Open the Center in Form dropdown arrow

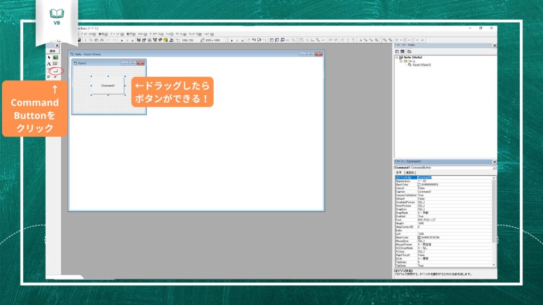point(409,40)
